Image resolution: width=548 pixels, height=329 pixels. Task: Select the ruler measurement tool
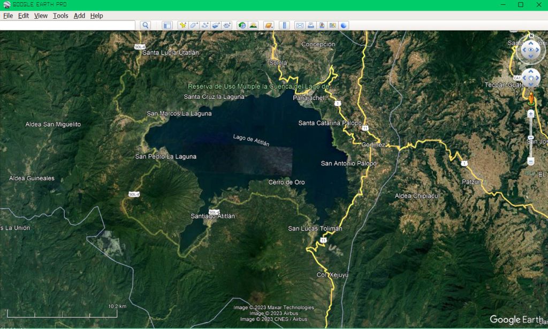coord(285,25)
